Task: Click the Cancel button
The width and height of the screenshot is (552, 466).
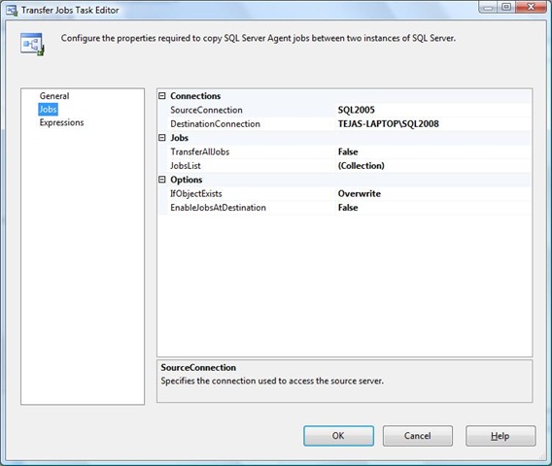Action: tap(418, 436)
